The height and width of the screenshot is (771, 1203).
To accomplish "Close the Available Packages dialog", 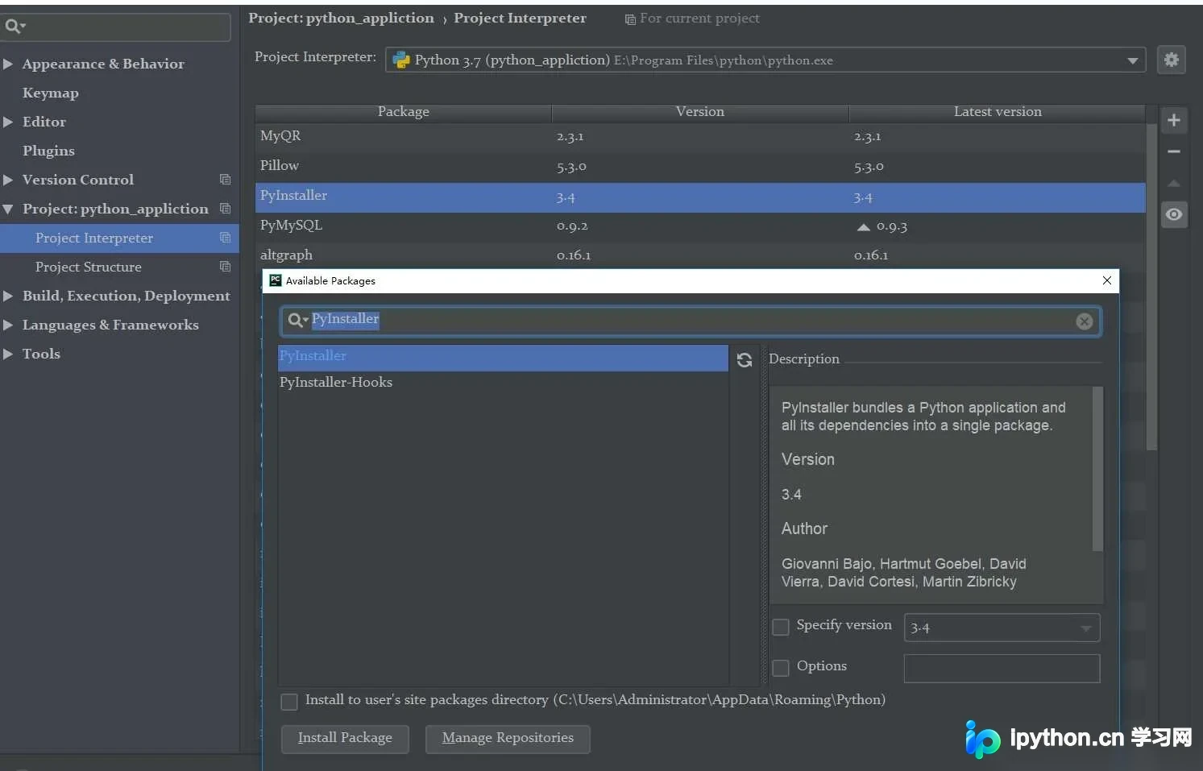I will [x=1107, y=280].
